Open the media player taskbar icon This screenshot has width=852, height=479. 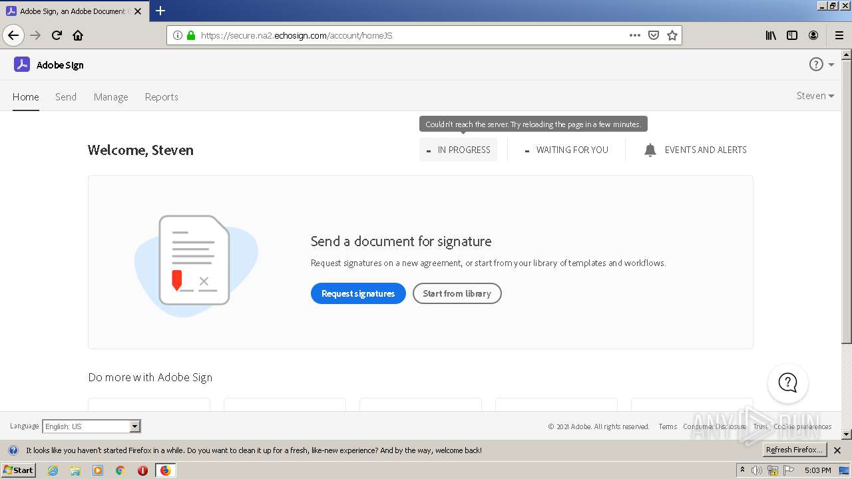(x=98, y=470)
